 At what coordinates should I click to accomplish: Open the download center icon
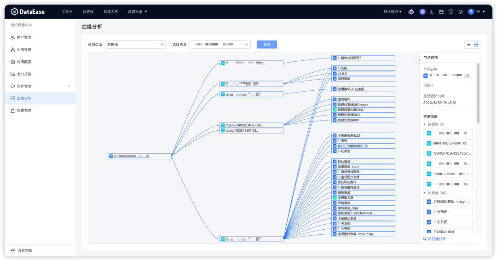(x=432, y=12)
